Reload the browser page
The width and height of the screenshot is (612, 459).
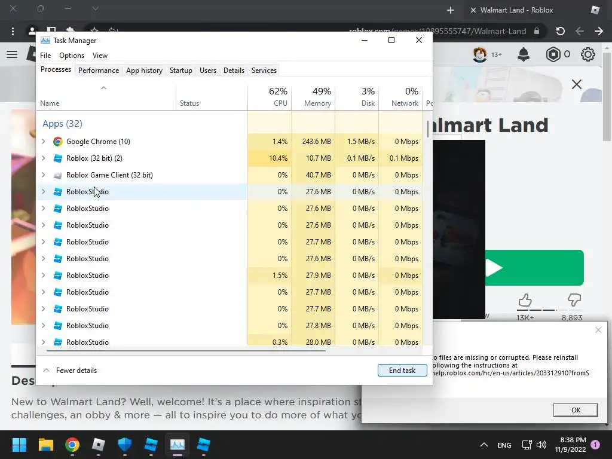tap(560, 31)
